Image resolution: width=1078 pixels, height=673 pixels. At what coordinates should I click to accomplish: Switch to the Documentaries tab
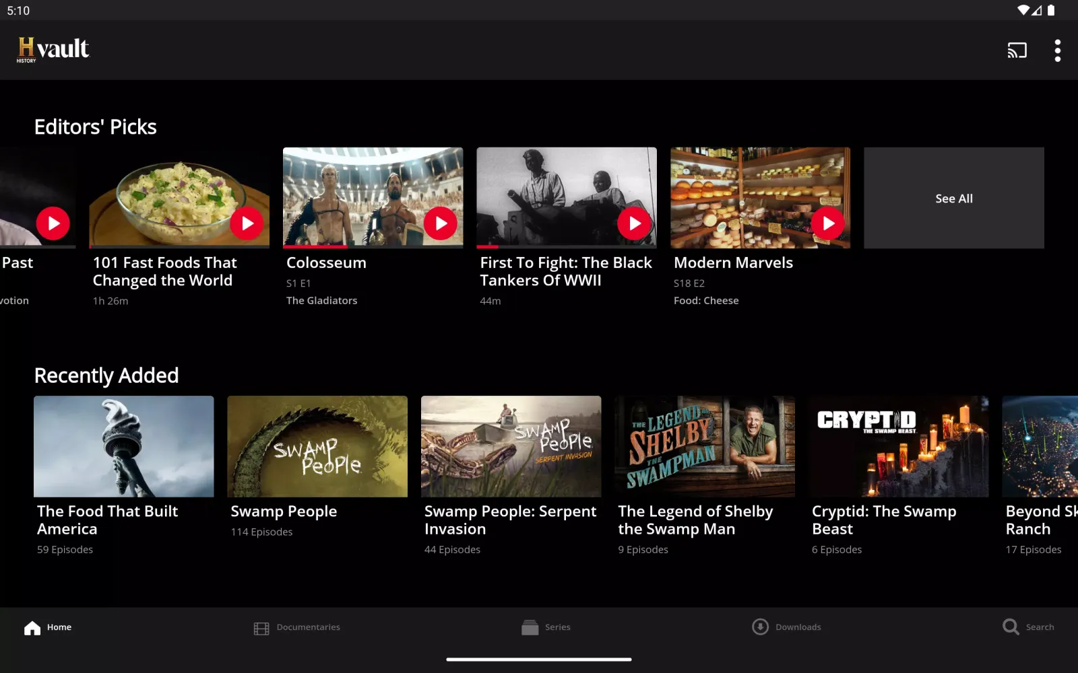click(x=297, y=627)
